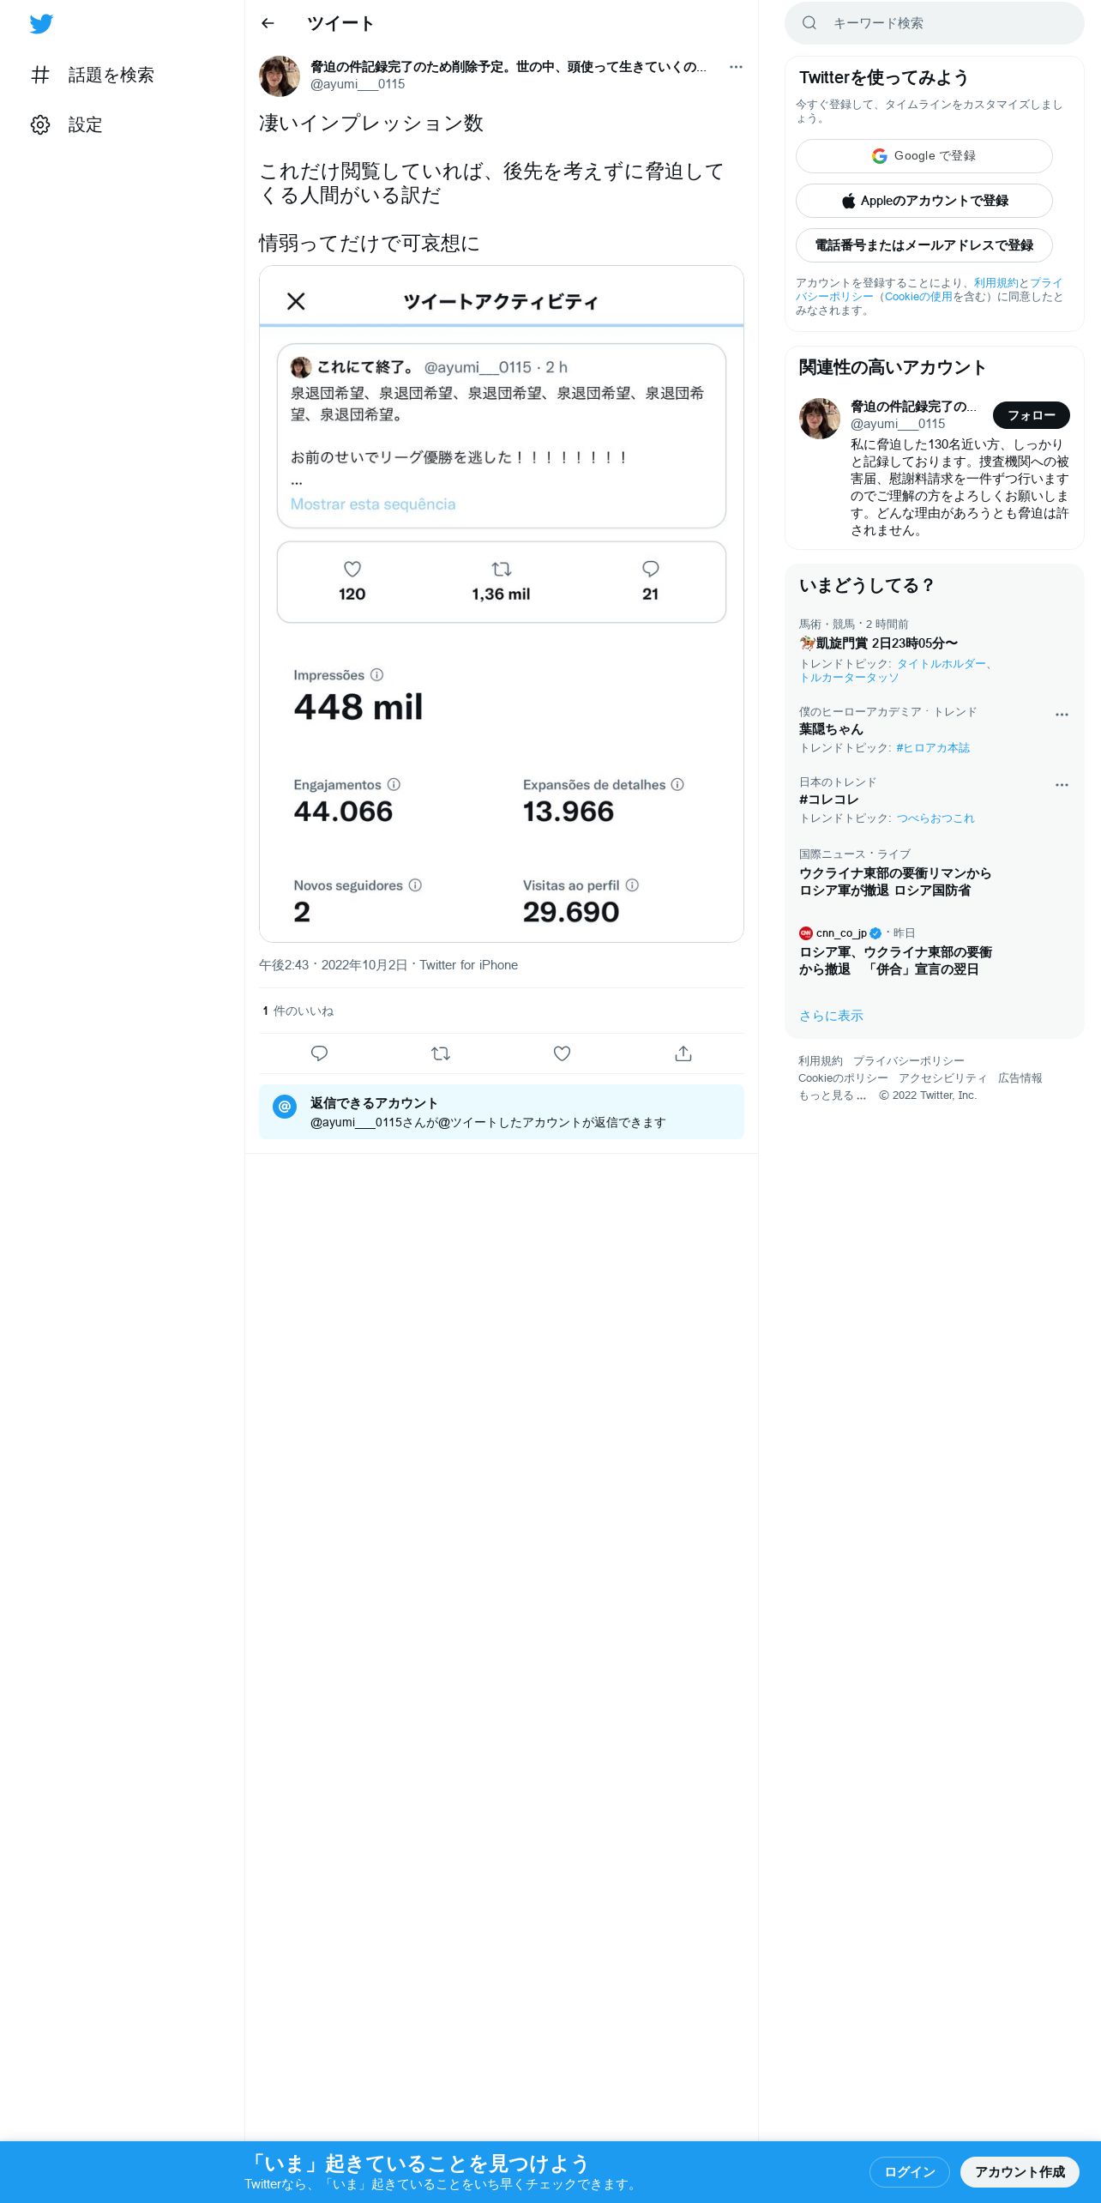
Task: Show more trends with さらに表示
Action: 831,1016
